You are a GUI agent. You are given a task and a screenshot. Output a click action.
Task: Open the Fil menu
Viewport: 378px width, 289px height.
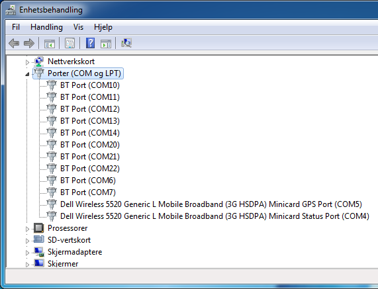[16, 27]
